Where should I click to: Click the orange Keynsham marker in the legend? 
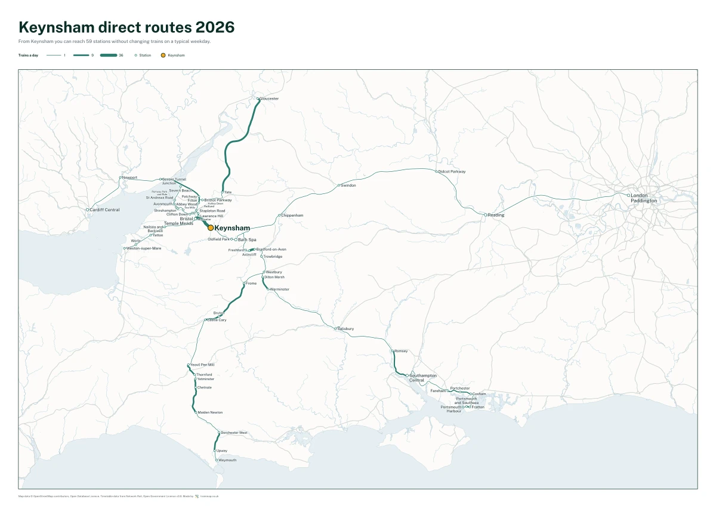pyautogui.click(x=163, y=55)
